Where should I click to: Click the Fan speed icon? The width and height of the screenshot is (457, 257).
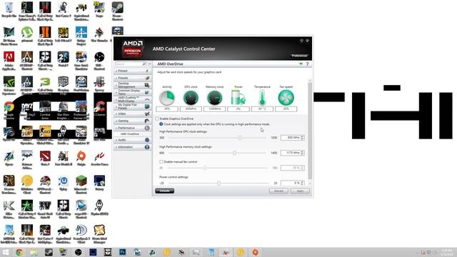click(286, 98)
